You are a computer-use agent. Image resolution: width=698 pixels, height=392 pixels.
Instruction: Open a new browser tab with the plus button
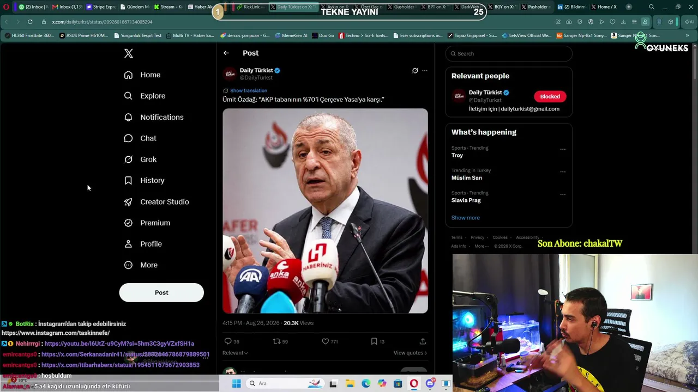pyautogui.click(x=629, y=7)
